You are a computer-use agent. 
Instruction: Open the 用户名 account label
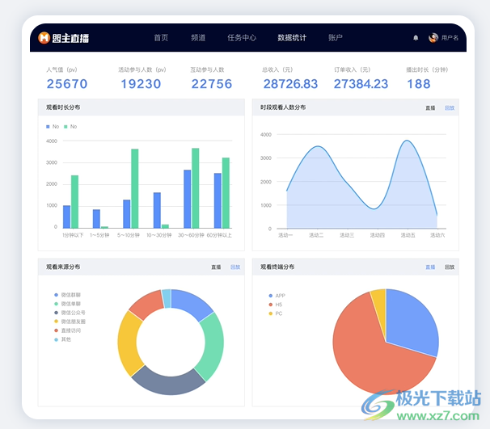[450, 38]
